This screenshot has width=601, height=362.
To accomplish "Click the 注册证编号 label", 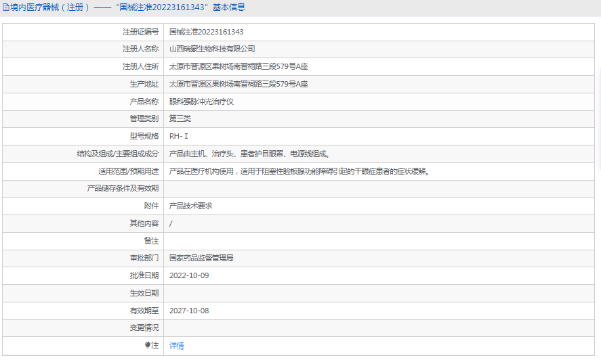I will pos(140,32).
